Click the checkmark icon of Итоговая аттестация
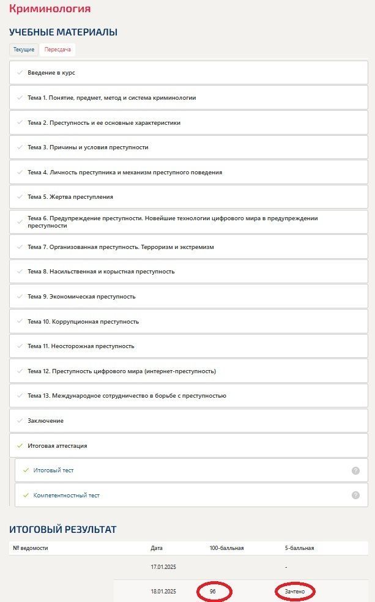The height and width of the screenshot is (602, 375). point(20,446)
